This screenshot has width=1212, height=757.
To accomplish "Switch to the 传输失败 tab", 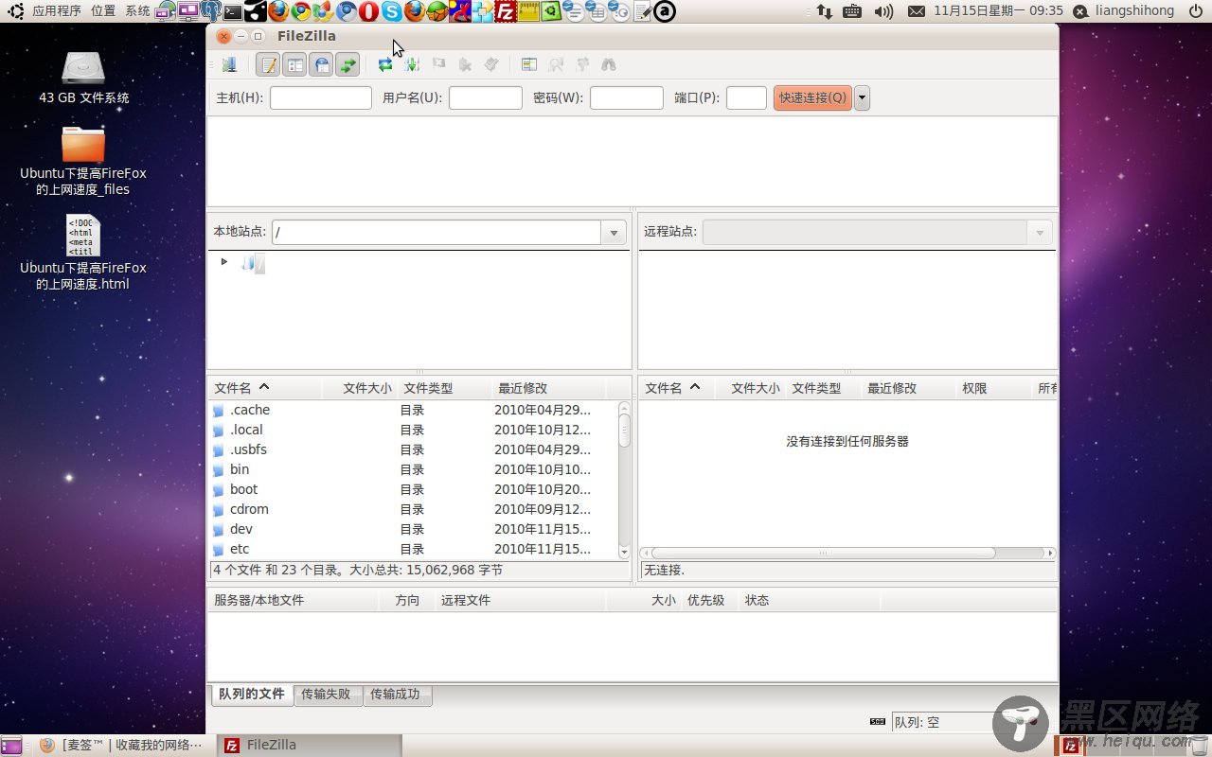I will [328, 695].
